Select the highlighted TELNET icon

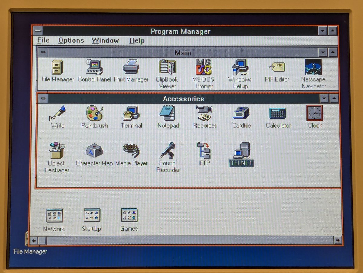(x=241, y=151)
